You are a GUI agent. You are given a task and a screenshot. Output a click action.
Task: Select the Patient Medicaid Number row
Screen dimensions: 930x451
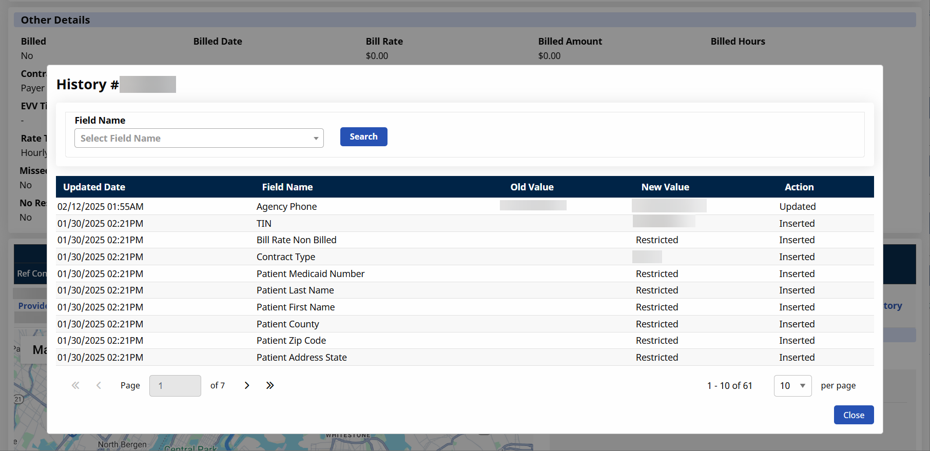(310, 274)
